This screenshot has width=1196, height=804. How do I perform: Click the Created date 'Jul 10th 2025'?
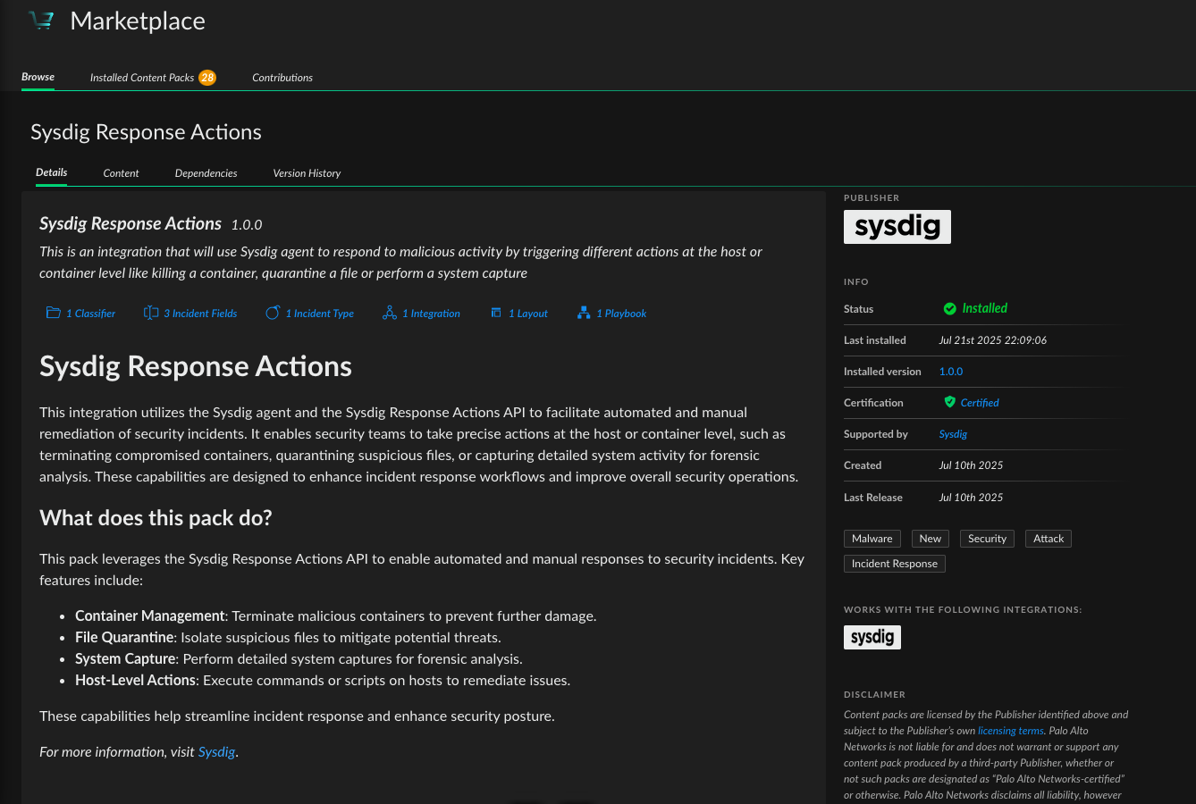pyautogui.click(x=971, y=465)
